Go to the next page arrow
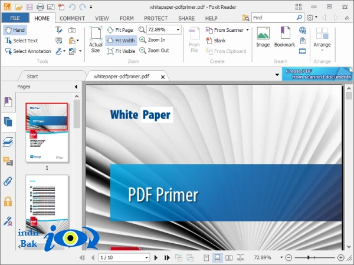The width and height of the screenshot is (354, 265). (156, 257)
